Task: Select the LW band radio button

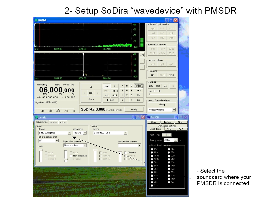Action: 152,149
